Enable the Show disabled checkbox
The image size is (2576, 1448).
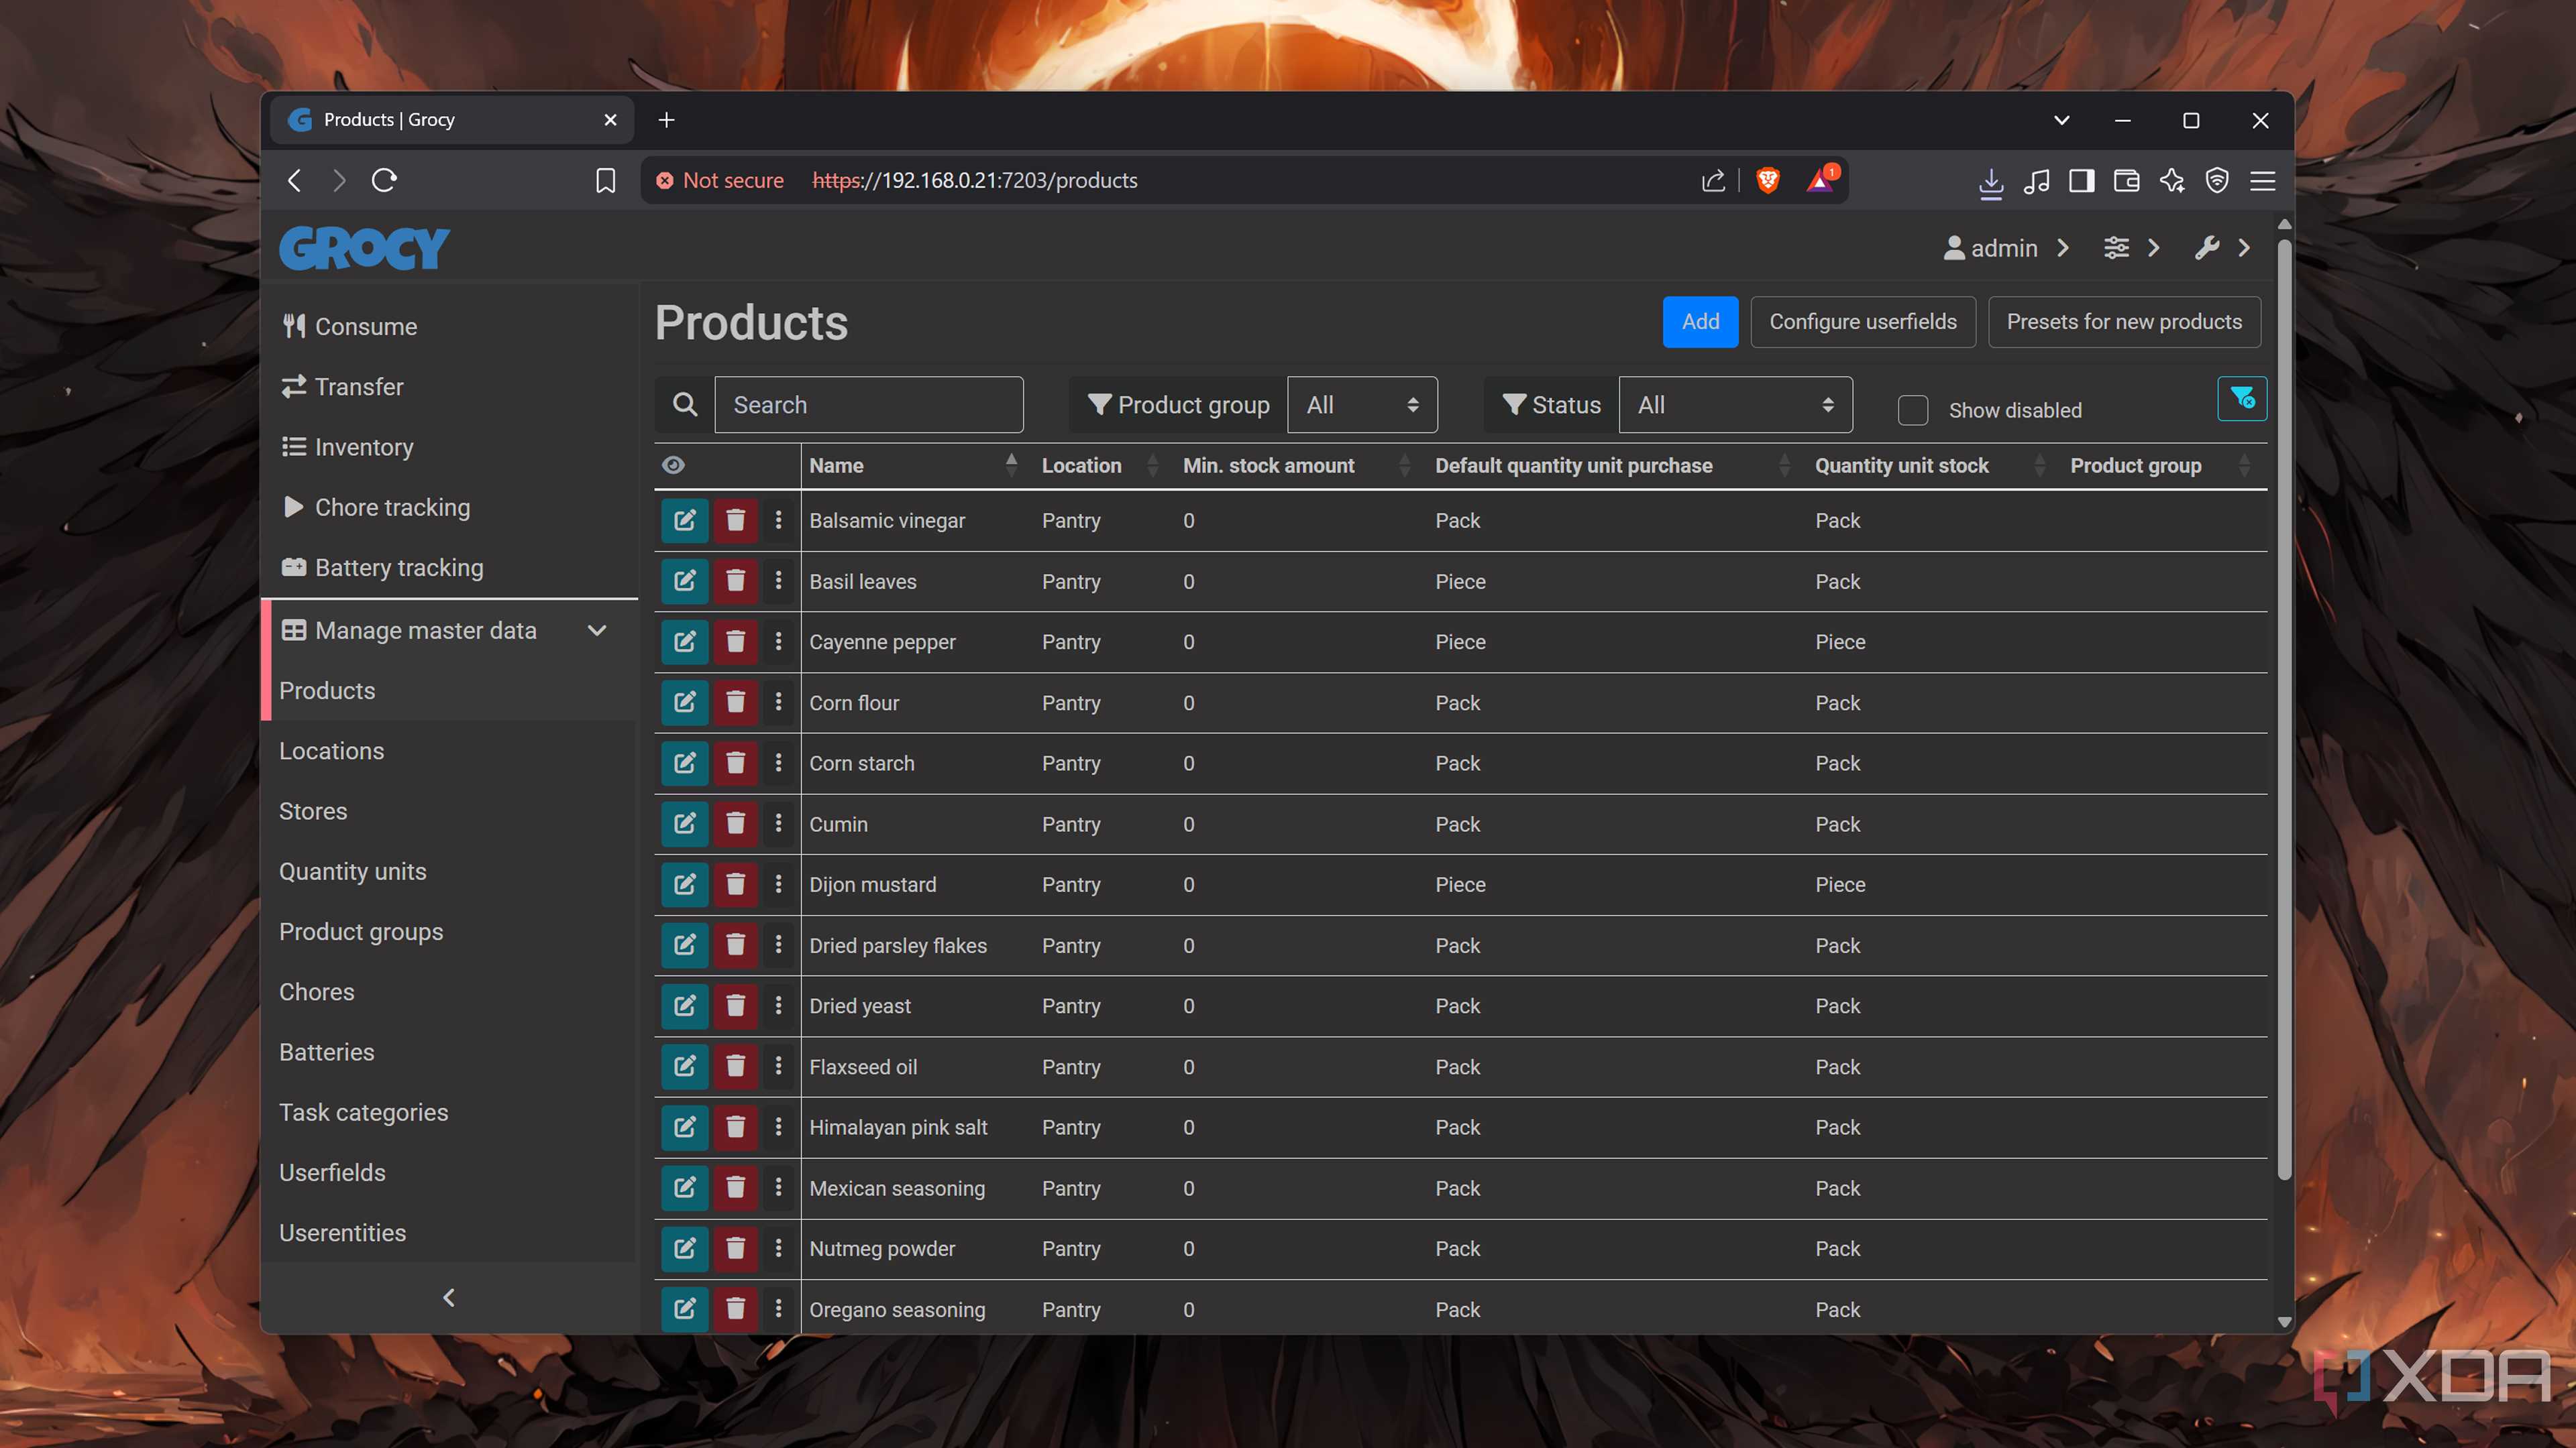coord(1912,411)
